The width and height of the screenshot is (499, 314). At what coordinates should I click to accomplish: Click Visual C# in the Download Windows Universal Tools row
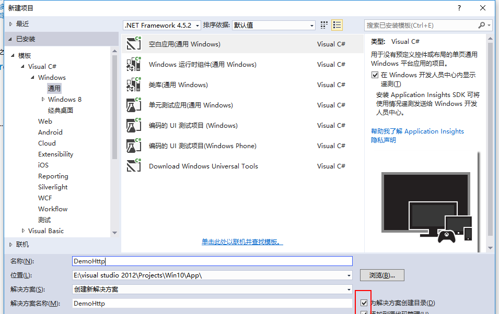click(x=331, y=166)
